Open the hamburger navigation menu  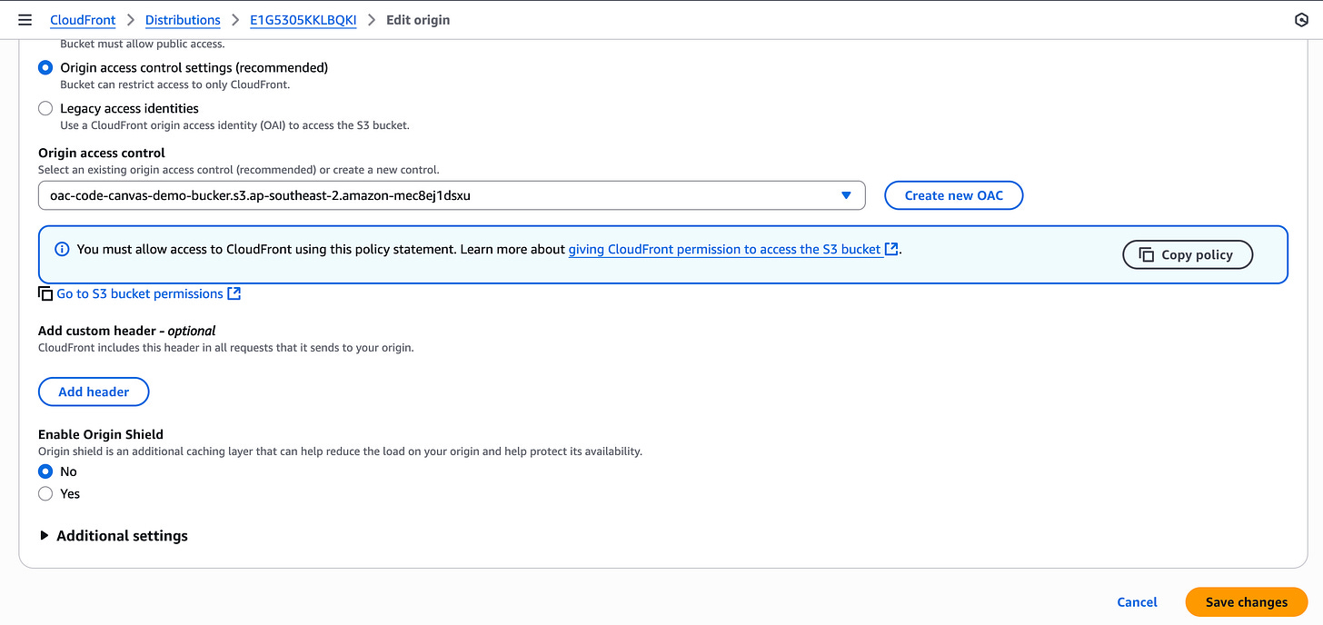[25, 19]
